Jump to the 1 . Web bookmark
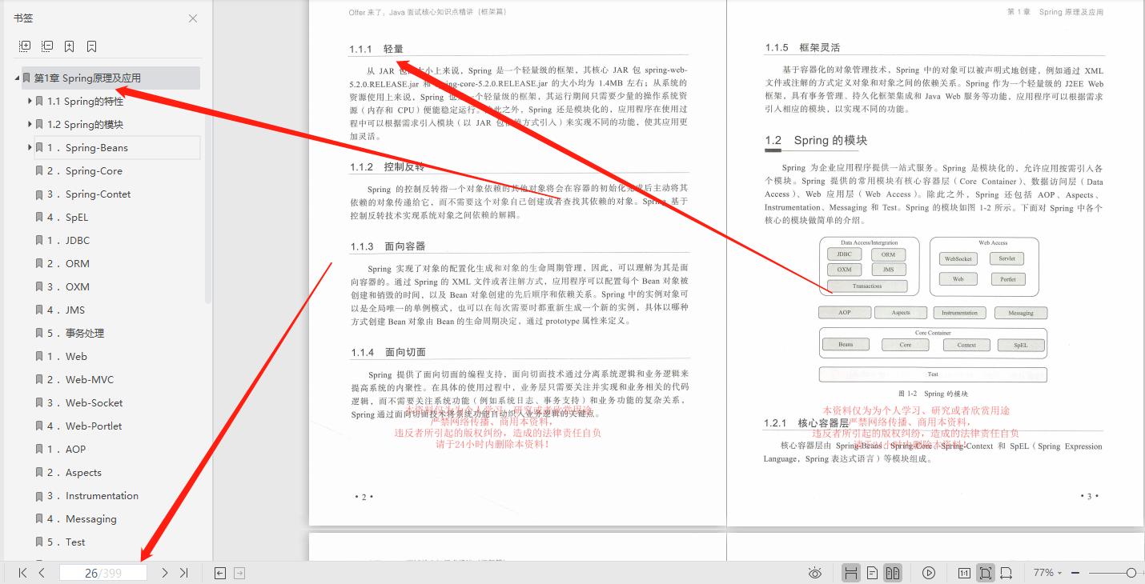1145x584 pixels. tap(67, 357)
